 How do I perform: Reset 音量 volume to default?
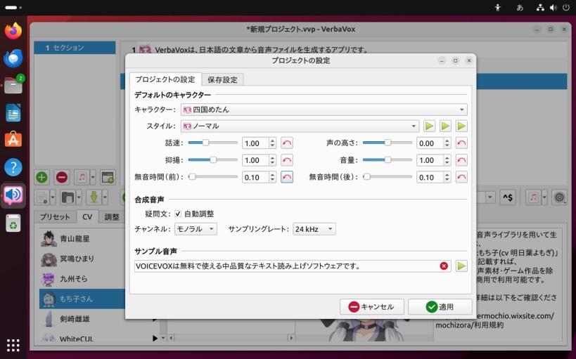pyautogui.click(x=461, y=160)
